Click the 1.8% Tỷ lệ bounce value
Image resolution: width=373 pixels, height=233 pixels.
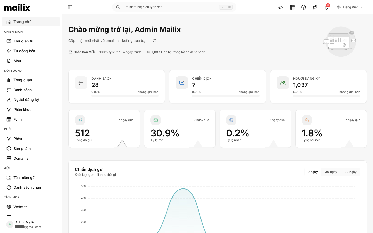point(312,133)
